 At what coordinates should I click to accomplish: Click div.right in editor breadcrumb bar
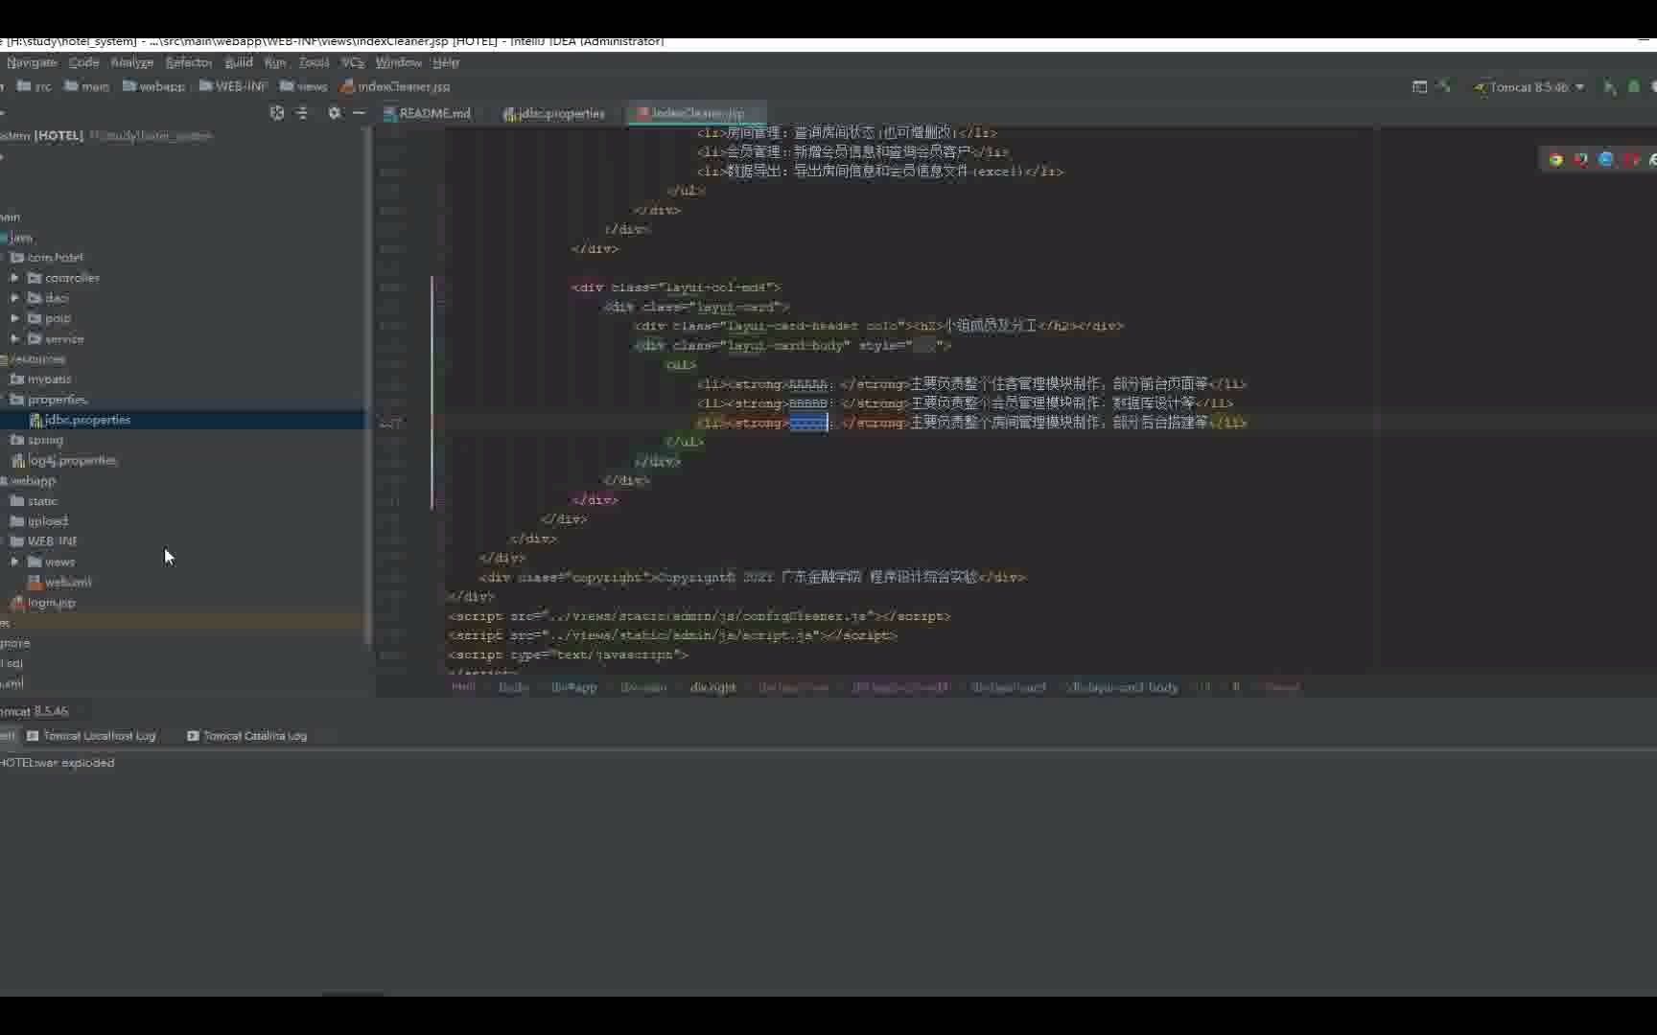coord(712,687)
